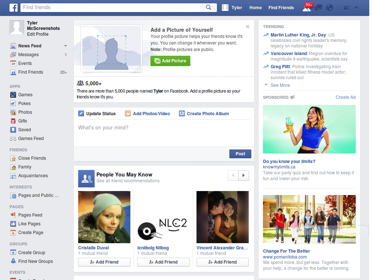Open the Gifts app icon
Image resolution: width=374 pixels, height=280 pixels.
(x=13, y=121)
